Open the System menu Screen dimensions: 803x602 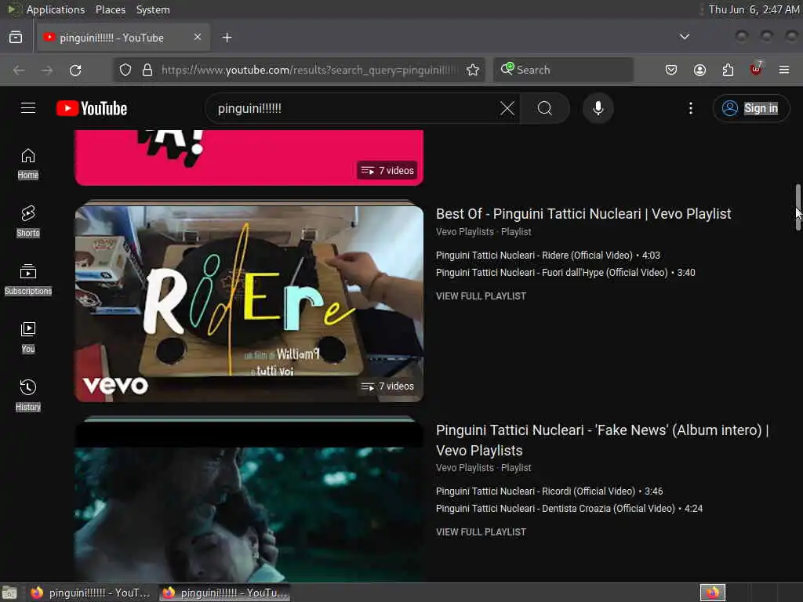tap(153, 9)
